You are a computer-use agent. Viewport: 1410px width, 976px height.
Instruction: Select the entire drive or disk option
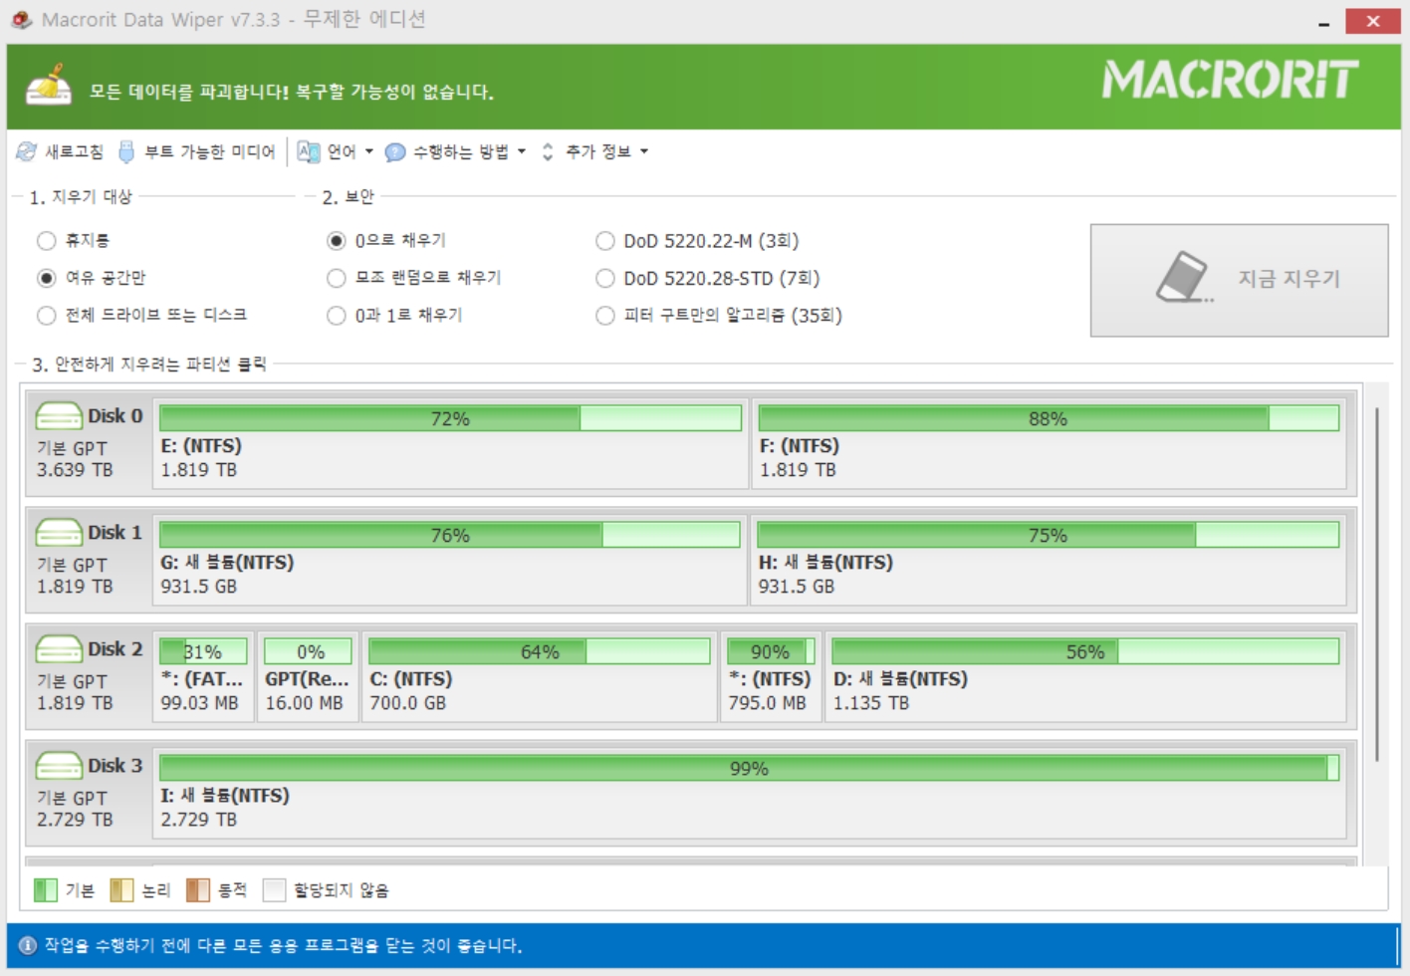46,315
